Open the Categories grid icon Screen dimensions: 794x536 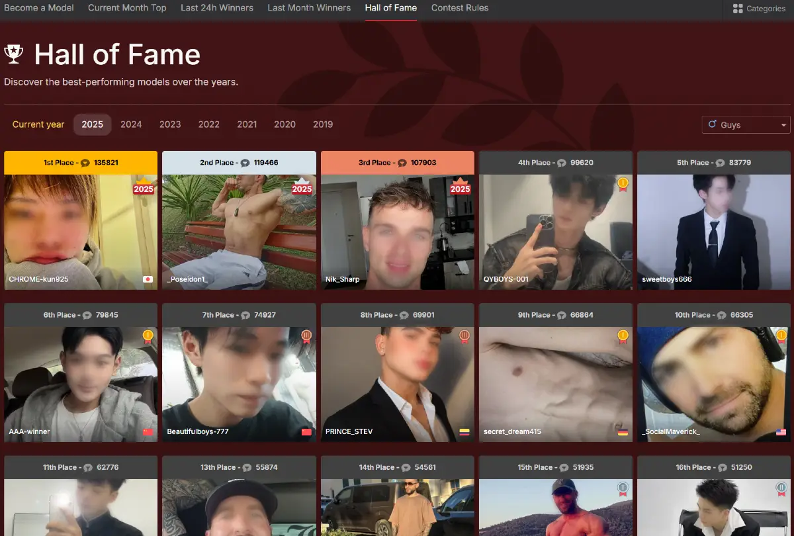(x=738, y=9)
